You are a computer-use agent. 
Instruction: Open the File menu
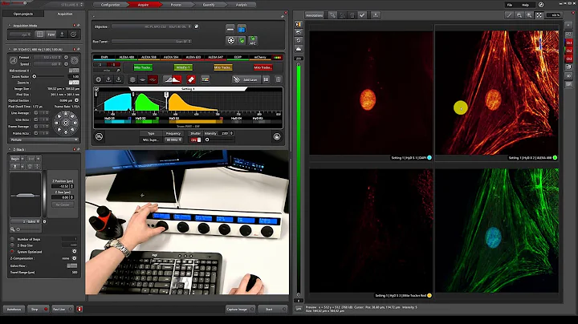click(x=510, y=5)
